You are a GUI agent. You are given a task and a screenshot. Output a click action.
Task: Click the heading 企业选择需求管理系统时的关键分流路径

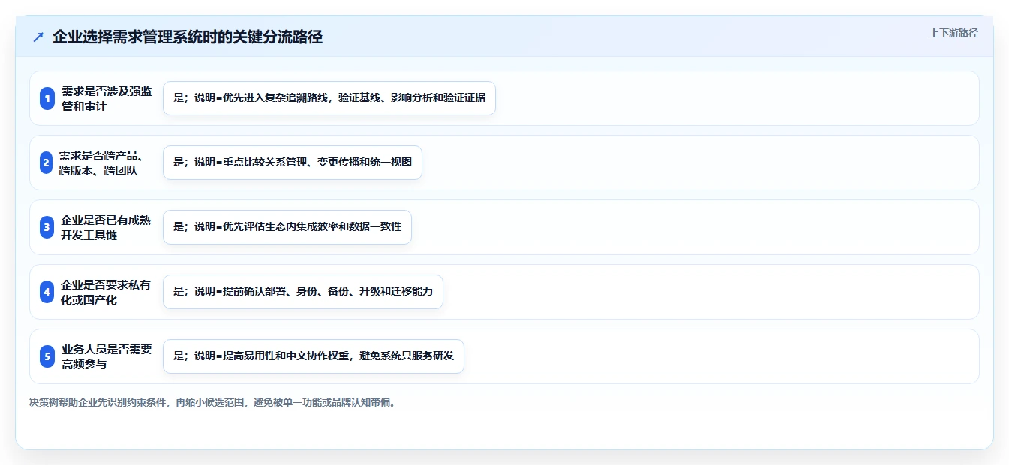point(188,37)
